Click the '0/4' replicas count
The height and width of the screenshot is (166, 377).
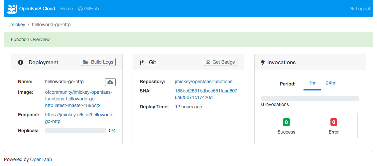click(x=112, y=131)
